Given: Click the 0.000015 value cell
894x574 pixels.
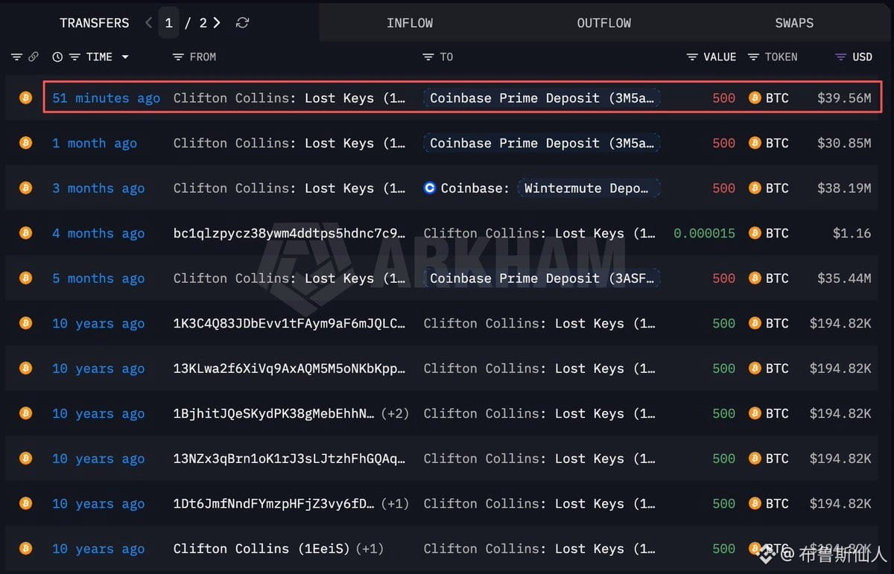Looking at the screenshot, I should (704, 233).
